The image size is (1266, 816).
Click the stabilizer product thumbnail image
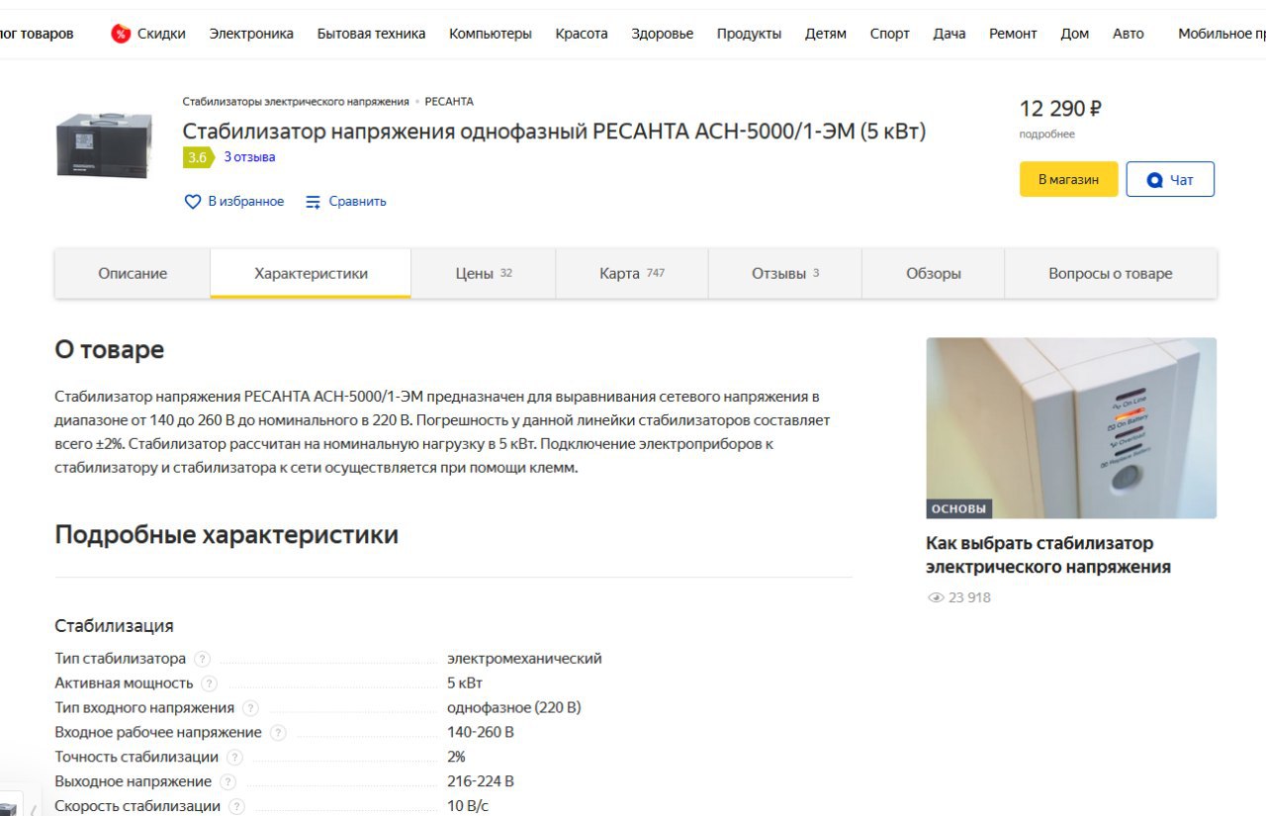(x=104, y=145)
